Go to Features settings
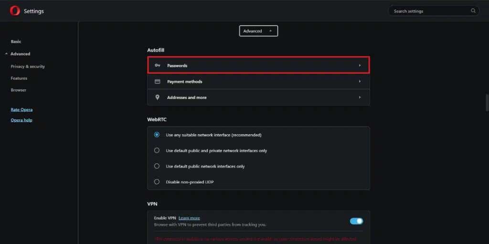This screenshot has width=489, height=244. click(x=19, y=78)
